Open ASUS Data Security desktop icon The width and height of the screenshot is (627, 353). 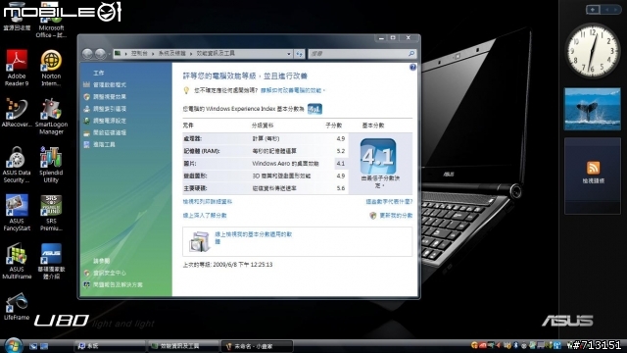tap(17, 165)
